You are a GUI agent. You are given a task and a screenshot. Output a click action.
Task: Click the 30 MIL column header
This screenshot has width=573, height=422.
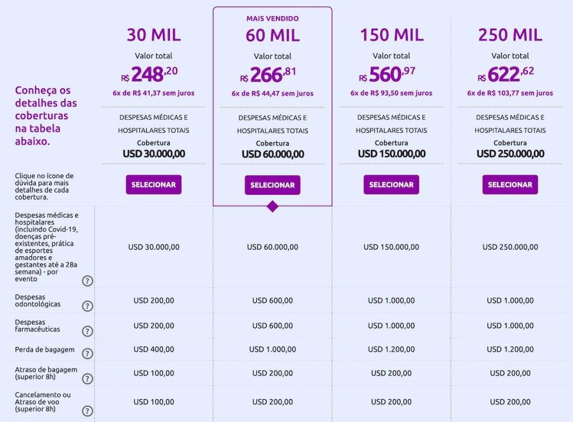(153, 35)
